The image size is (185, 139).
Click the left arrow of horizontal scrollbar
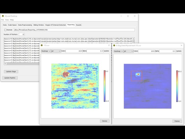point(5,64)
